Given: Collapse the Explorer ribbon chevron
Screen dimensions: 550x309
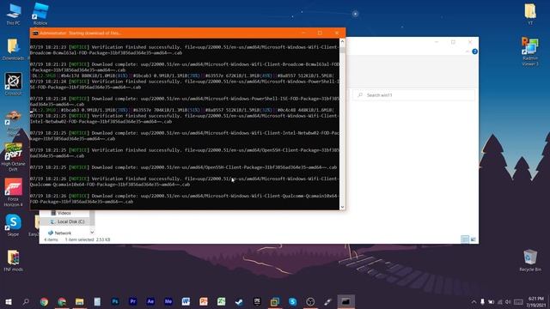Looking at the screenshot, I should (467, 51).
